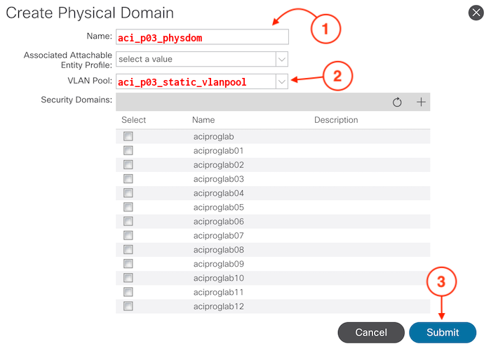Image resolution: width=491 pixels, height=351 pixels.
Task: Sort by the Name column header
Action: [x=203, y=120]
